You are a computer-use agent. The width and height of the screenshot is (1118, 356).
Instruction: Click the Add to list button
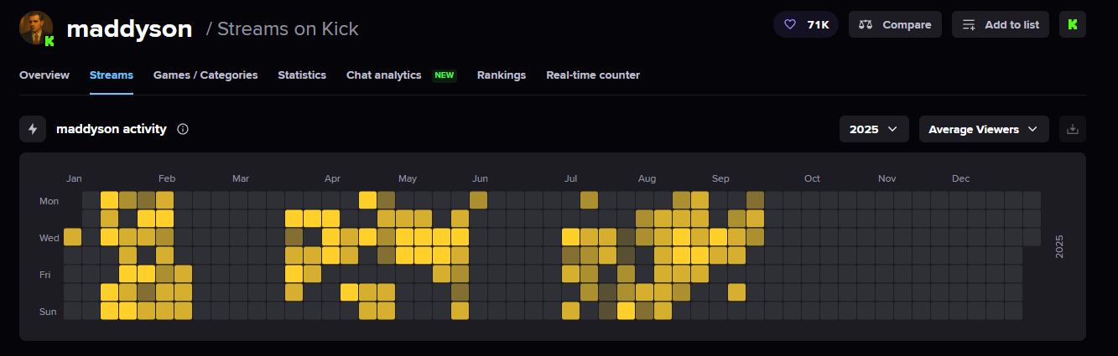pyautogui.click(x=1001, y=24)
